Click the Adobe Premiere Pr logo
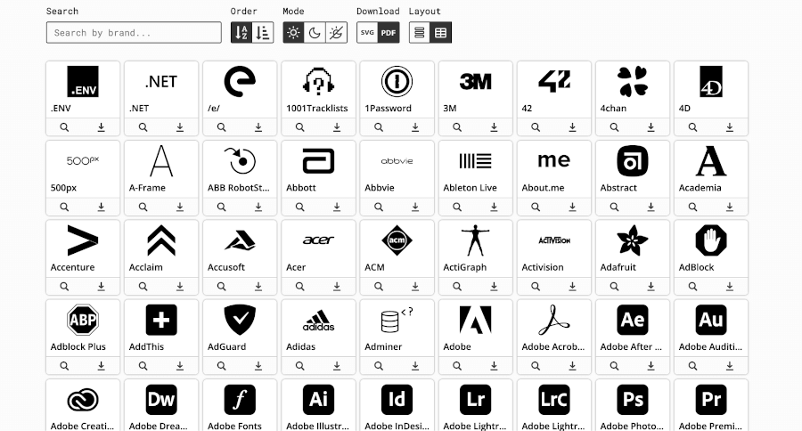The image size is (802, 431). [711, 399]
